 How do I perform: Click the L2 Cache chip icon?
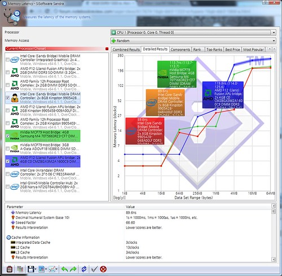13,247
